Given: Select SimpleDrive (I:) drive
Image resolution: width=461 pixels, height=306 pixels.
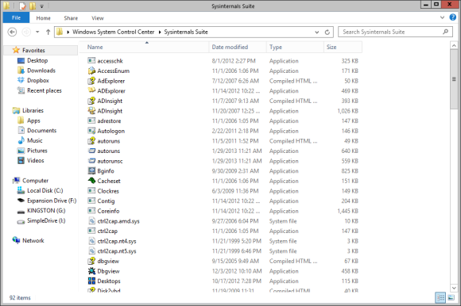Looking at the screenshot, I should [46, 220].
